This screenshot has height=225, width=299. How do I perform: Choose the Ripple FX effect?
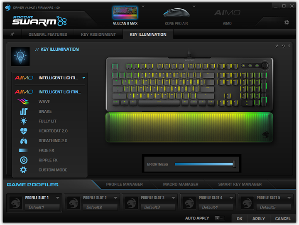pyautogui.click(x=48, y=160)
